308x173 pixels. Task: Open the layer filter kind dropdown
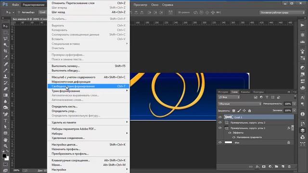[x=229, y=97]
